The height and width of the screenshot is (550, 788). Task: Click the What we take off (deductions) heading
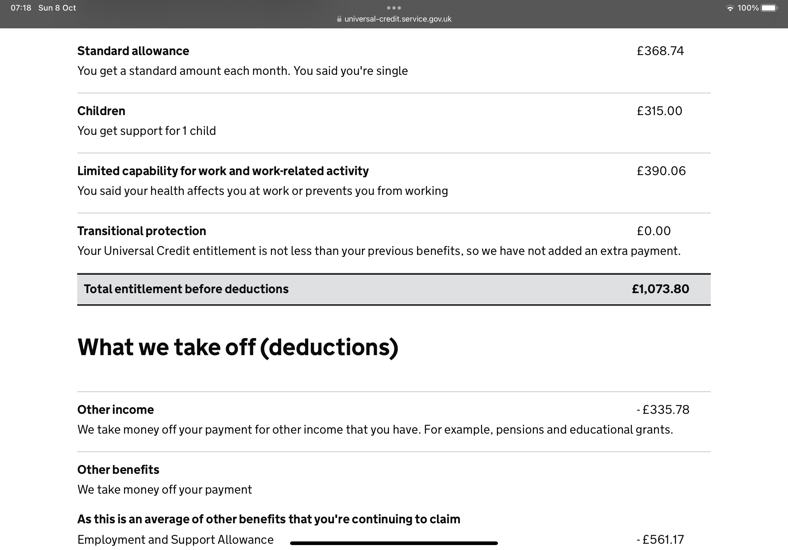point(238,347)
